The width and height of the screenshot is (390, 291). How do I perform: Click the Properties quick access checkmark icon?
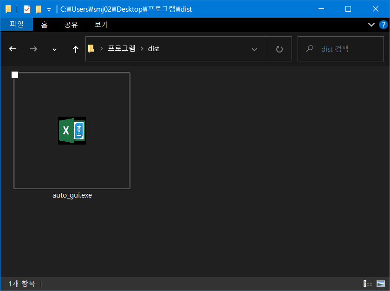(27, 9)
